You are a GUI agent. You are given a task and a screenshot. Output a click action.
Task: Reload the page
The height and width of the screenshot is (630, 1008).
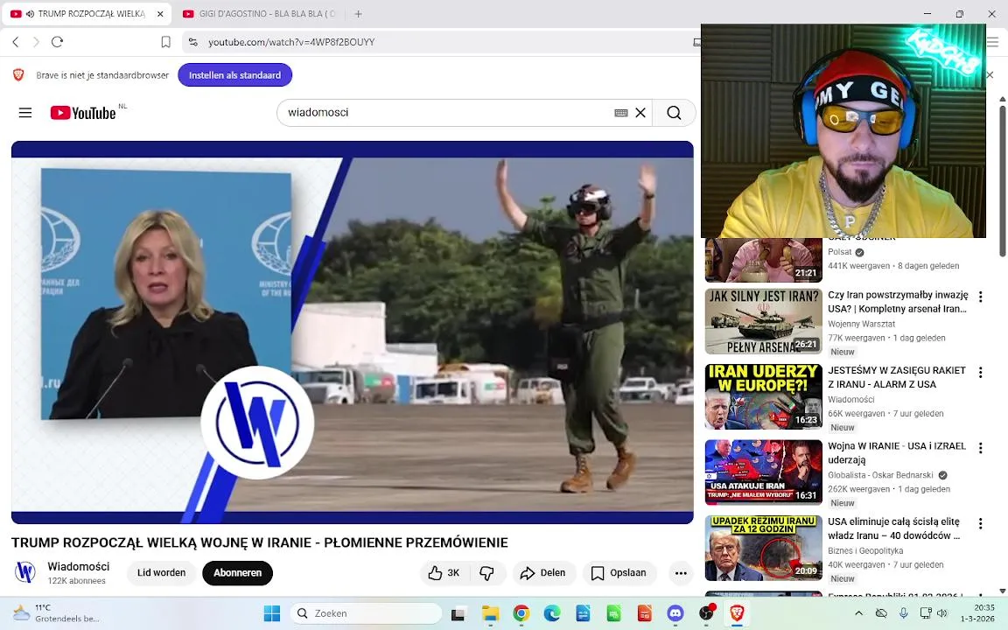[x=57, y=42]
